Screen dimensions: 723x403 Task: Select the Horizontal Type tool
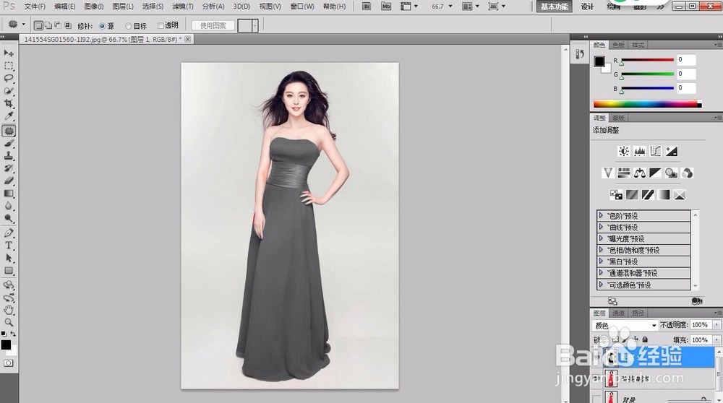tap(8, 246)
